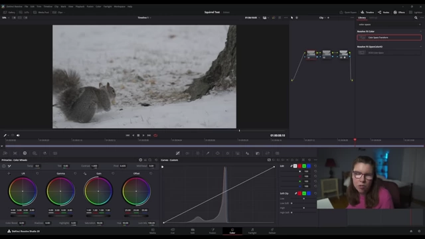Open the Clip node-graph mode dropdown
This screenshot has width=425, height=239.
(323, 18)
